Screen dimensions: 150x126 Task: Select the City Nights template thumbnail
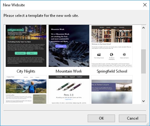[26, 46]
